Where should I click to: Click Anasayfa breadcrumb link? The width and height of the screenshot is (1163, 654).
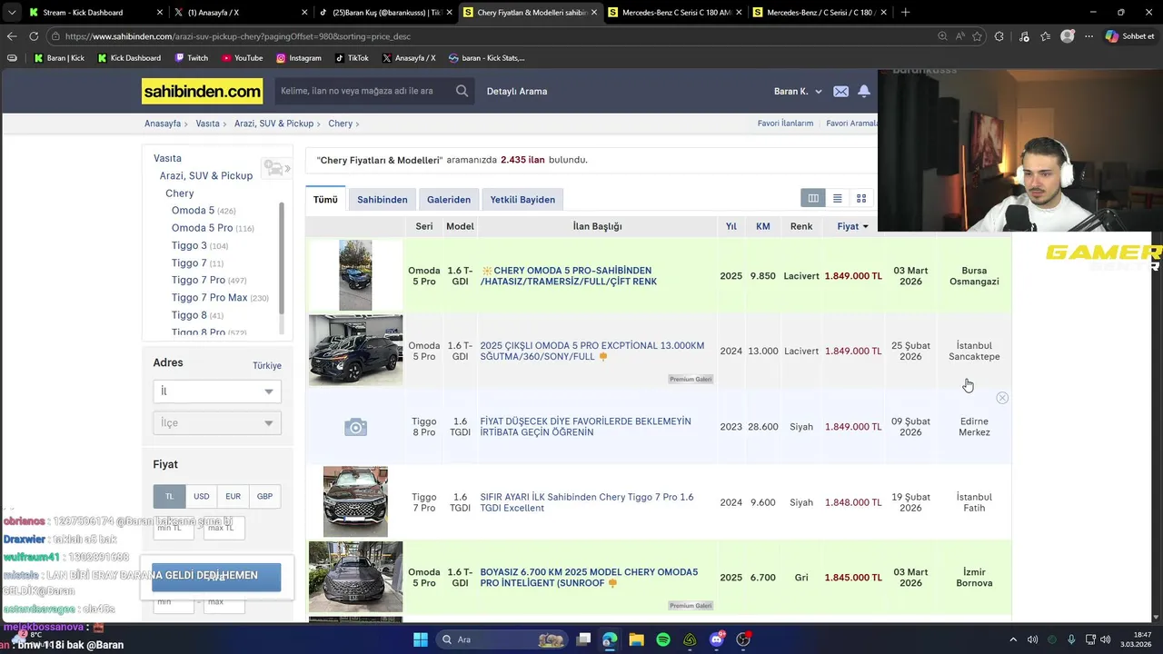[x=163, y=124]
